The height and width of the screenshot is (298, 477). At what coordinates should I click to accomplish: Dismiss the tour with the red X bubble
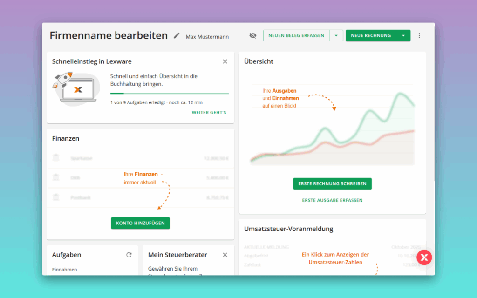pyautogui.click(x=424, y=257)
